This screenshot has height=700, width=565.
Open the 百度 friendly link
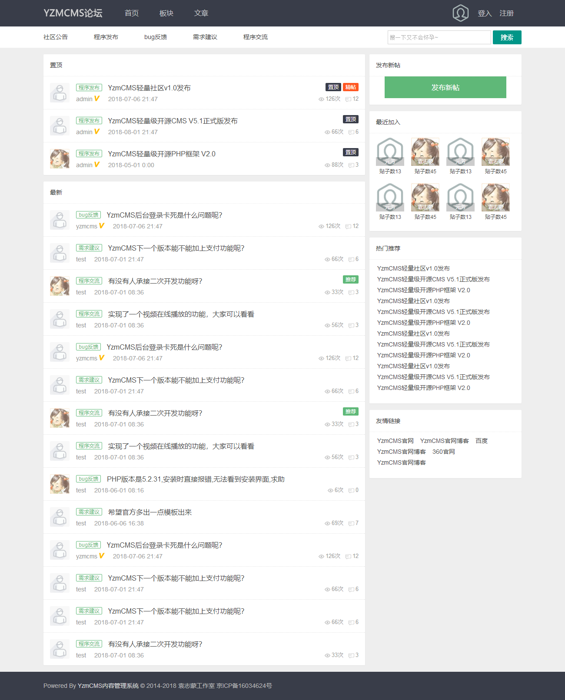[x=481, y=441]
